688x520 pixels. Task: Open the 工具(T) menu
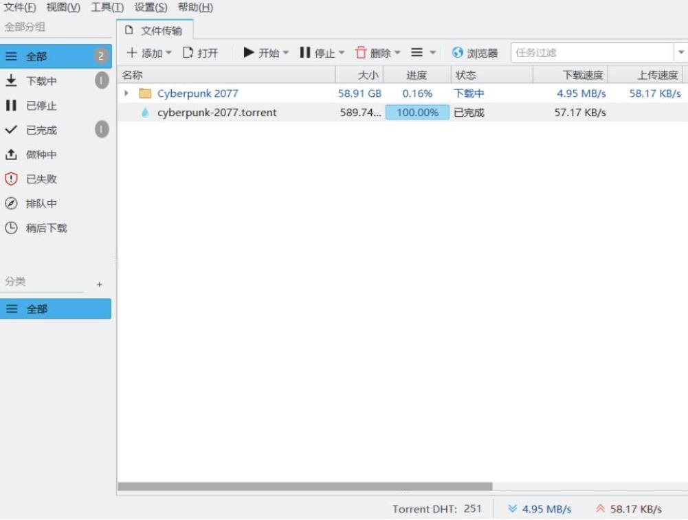pos(107,7)
